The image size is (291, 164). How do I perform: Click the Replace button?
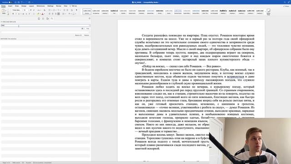(x=87, y=35)
